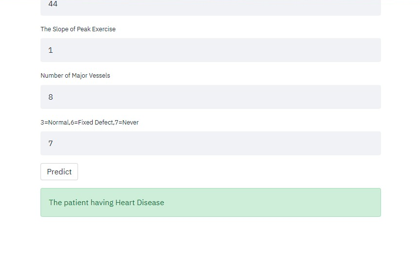Click the "Fixed Defect" text in the label
Image resolution: width=420 pixels, height=273 pixels.
(95, 123)
